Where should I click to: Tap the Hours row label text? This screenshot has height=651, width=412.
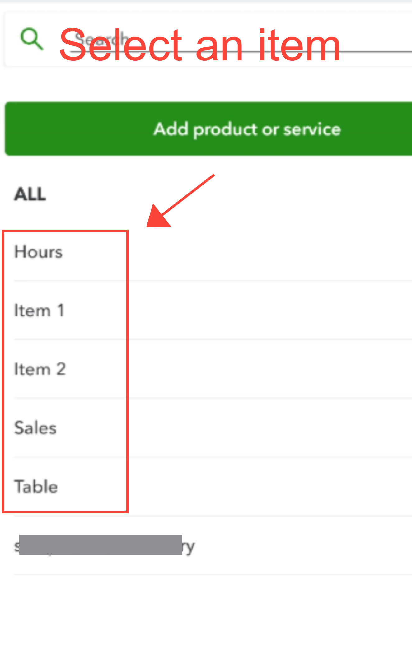pos(39,252)
